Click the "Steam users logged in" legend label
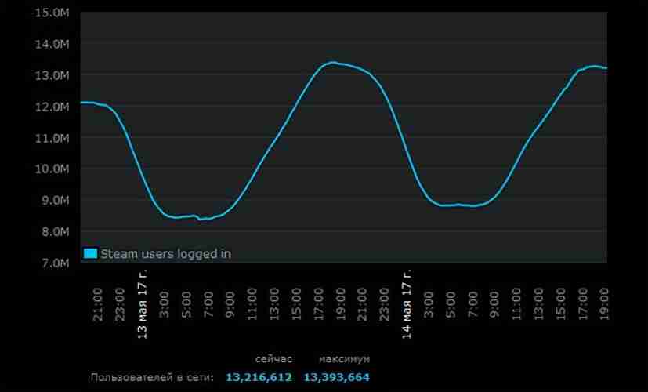This screenshot has height=392, width=648. tap(165, 253)
